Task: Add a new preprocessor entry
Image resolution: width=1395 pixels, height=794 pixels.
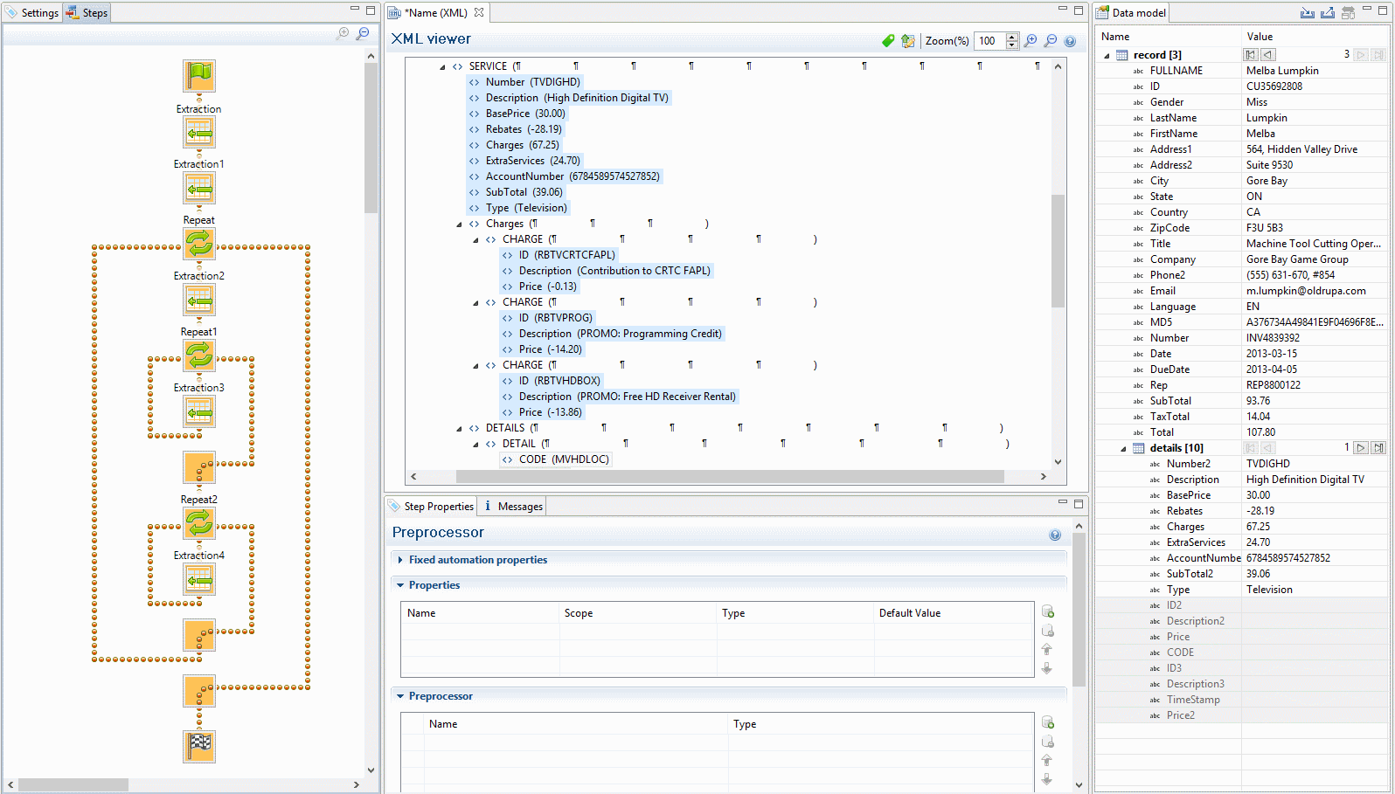Action: coord(1047,722)
